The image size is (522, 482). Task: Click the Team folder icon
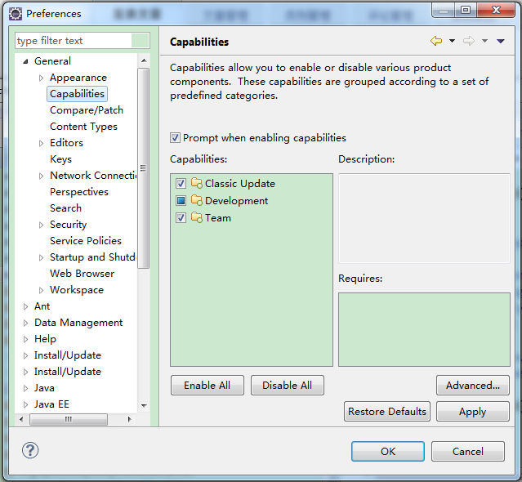(196, 217)
